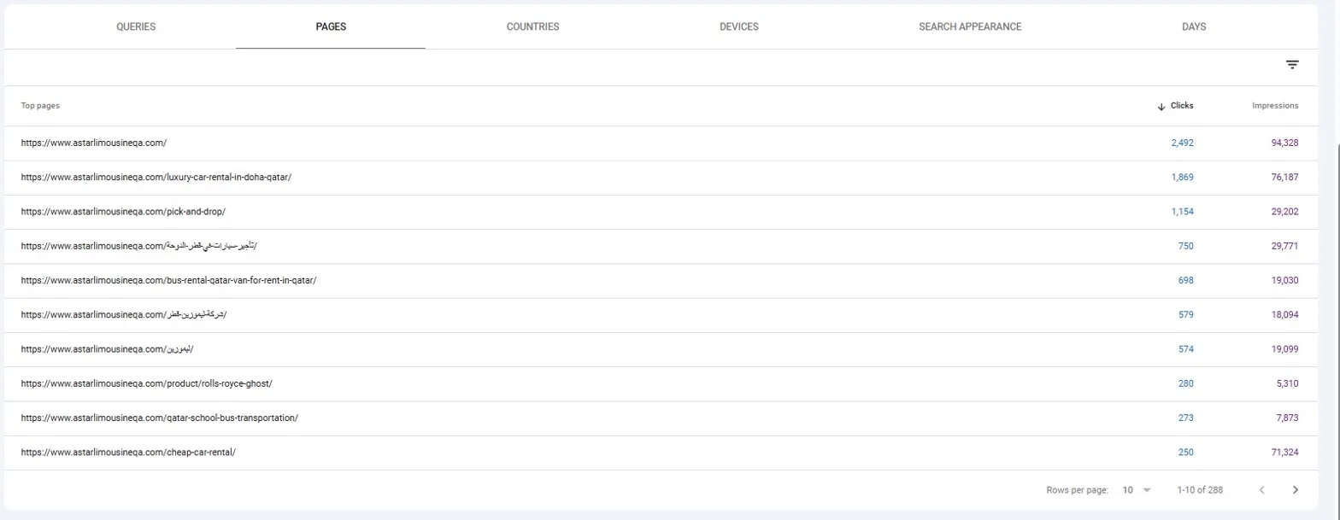Open the Countries tab

[x=532, y=26]
